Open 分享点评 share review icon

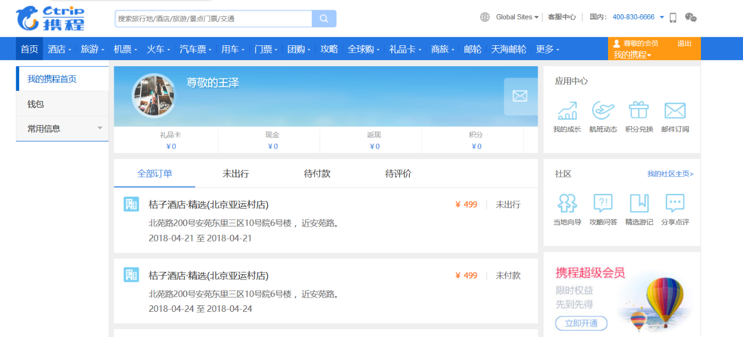[675, 203]
